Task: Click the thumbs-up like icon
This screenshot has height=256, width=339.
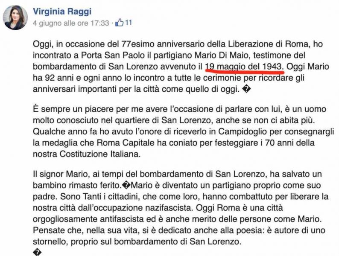Action: (x=119, y=23)
